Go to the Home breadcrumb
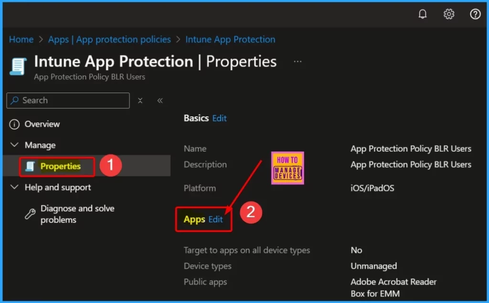 tap(21, 39)
